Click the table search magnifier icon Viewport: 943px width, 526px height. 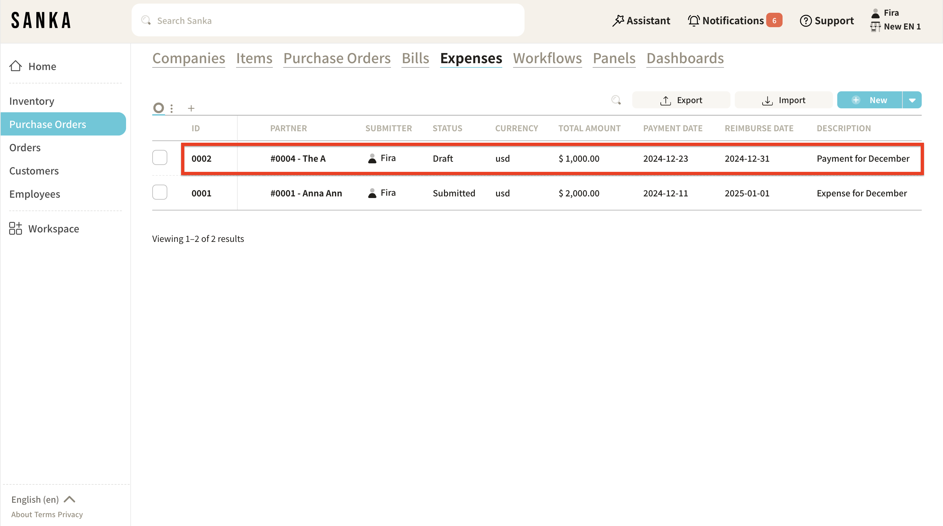616,100
